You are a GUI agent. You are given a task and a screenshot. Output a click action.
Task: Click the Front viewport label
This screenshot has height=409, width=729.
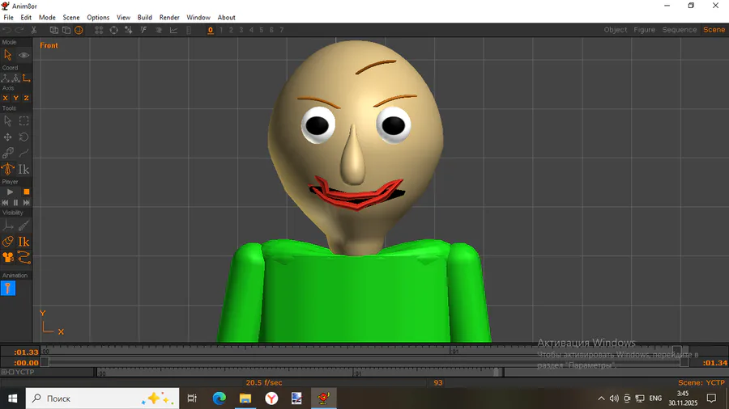click(x=49, y=45)
